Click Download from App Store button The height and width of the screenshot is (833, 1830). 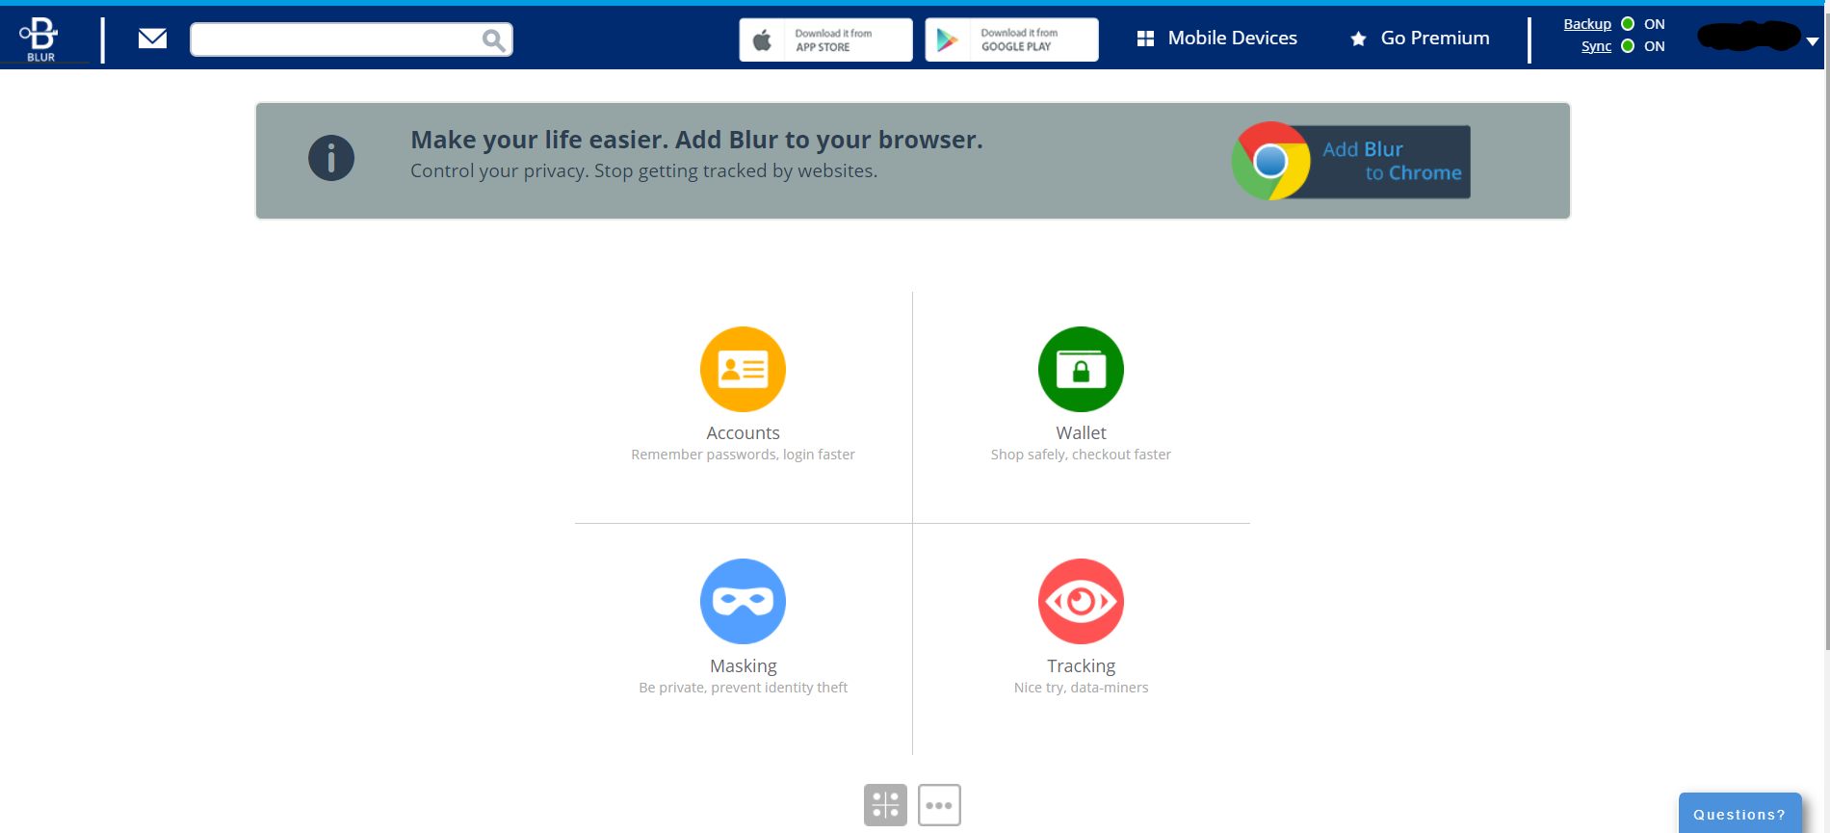[825, 39]
